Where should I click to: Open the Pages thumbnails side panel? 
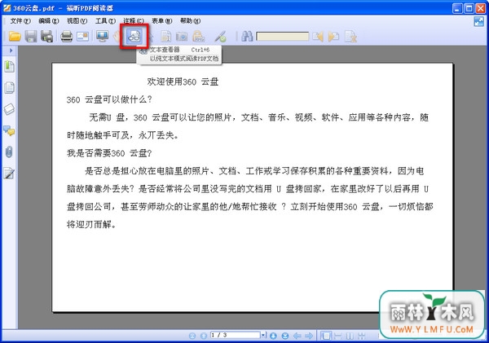(x=9, y=88)
